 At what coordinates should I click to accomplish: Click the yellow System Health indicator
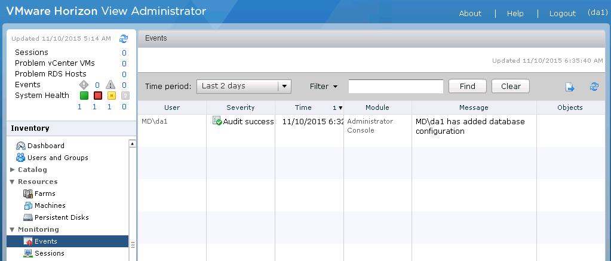(111, 96)
